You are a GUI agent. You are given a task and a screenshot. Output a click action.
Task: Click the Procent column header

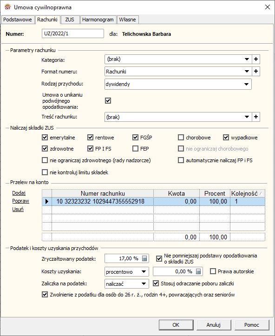point(215,193)
